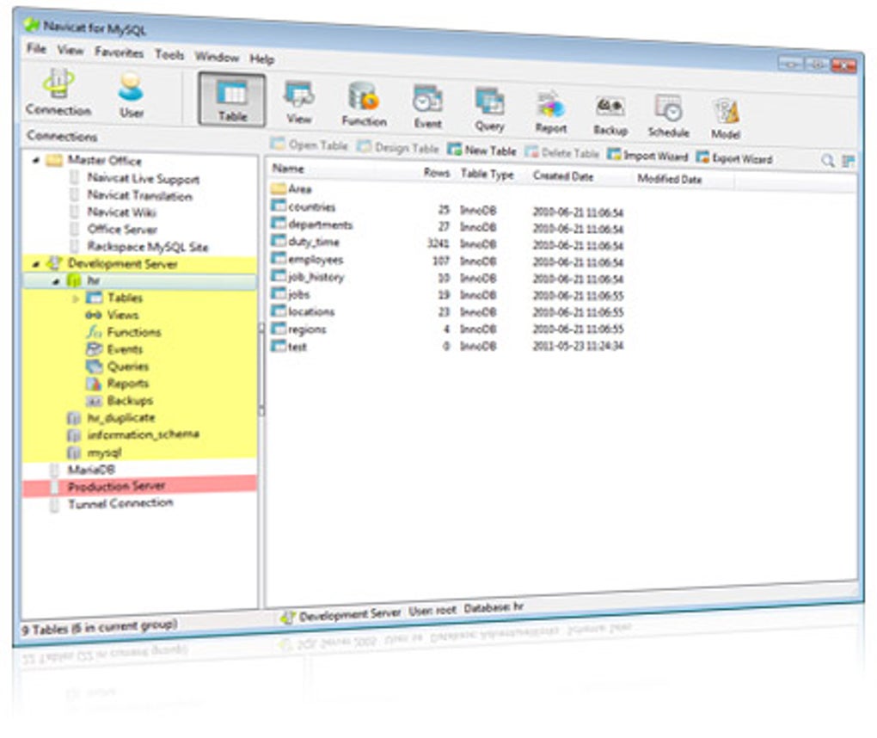The height and width of the screenshot is (738, 877).
Task: Click the Master Office folder icon
Action: click(x=54, y=161)
